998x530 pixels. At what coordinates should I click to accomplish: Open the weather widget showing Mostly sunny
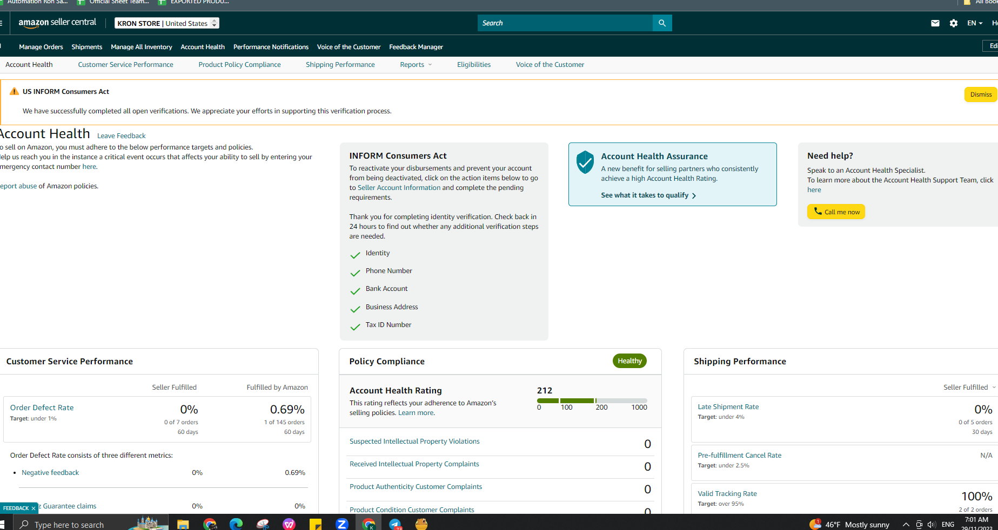[849, 525]
